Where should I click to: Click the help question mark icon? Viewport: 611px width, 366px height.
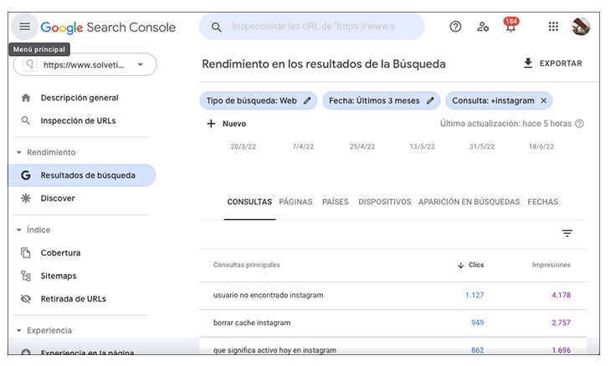455,27
